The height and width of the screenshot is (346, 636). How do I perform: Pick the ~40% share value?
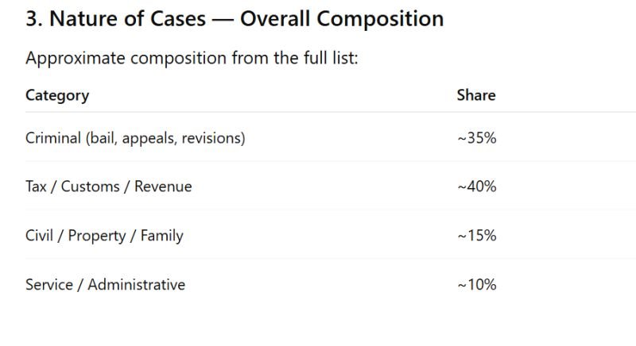pos(476,186)
